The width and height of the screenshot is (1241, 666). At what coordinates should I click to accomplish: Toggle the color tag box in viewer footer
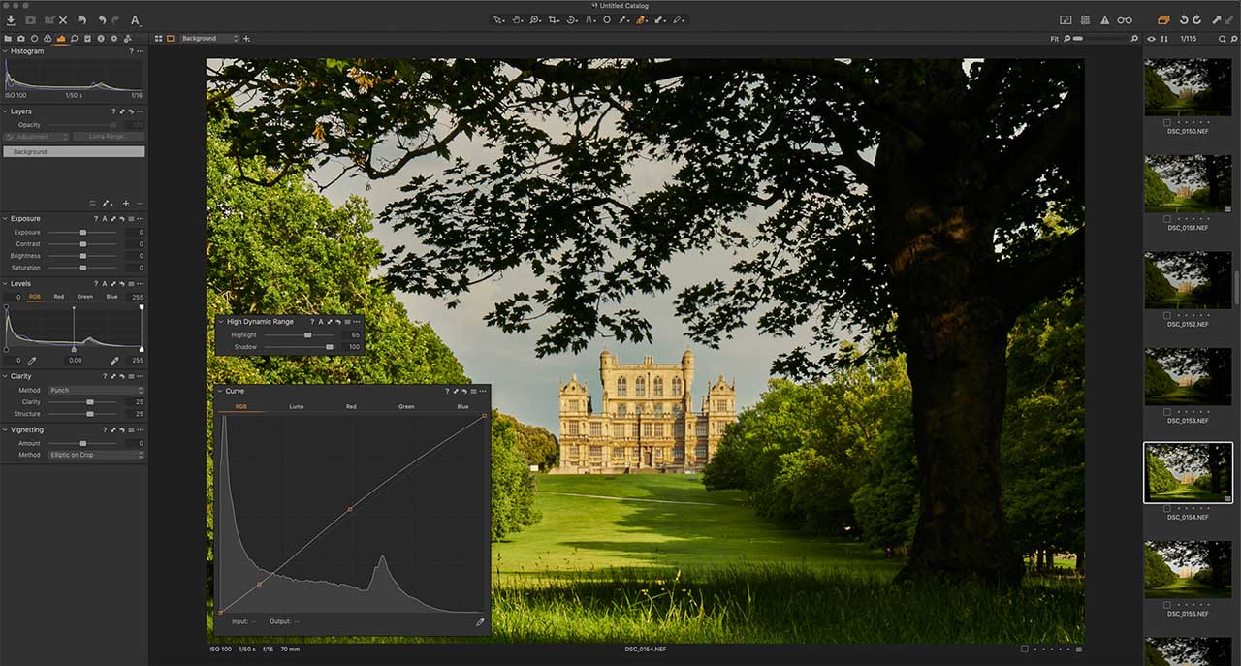(x=1025, y=649)
